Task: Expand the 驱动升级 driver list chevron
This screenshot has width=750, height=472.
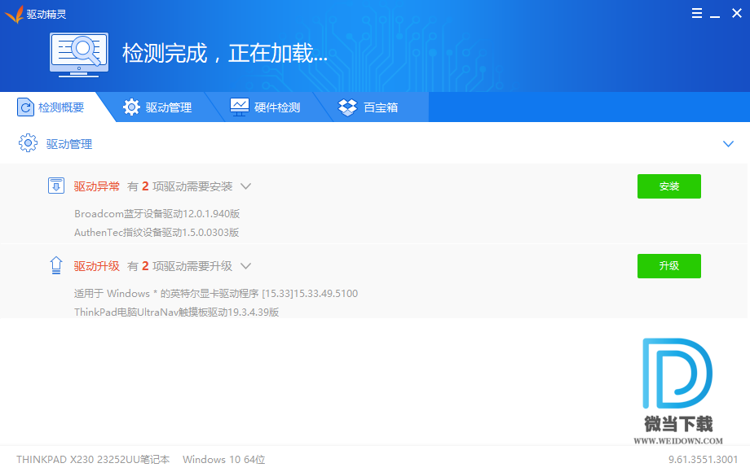Action: click(245, 266)
